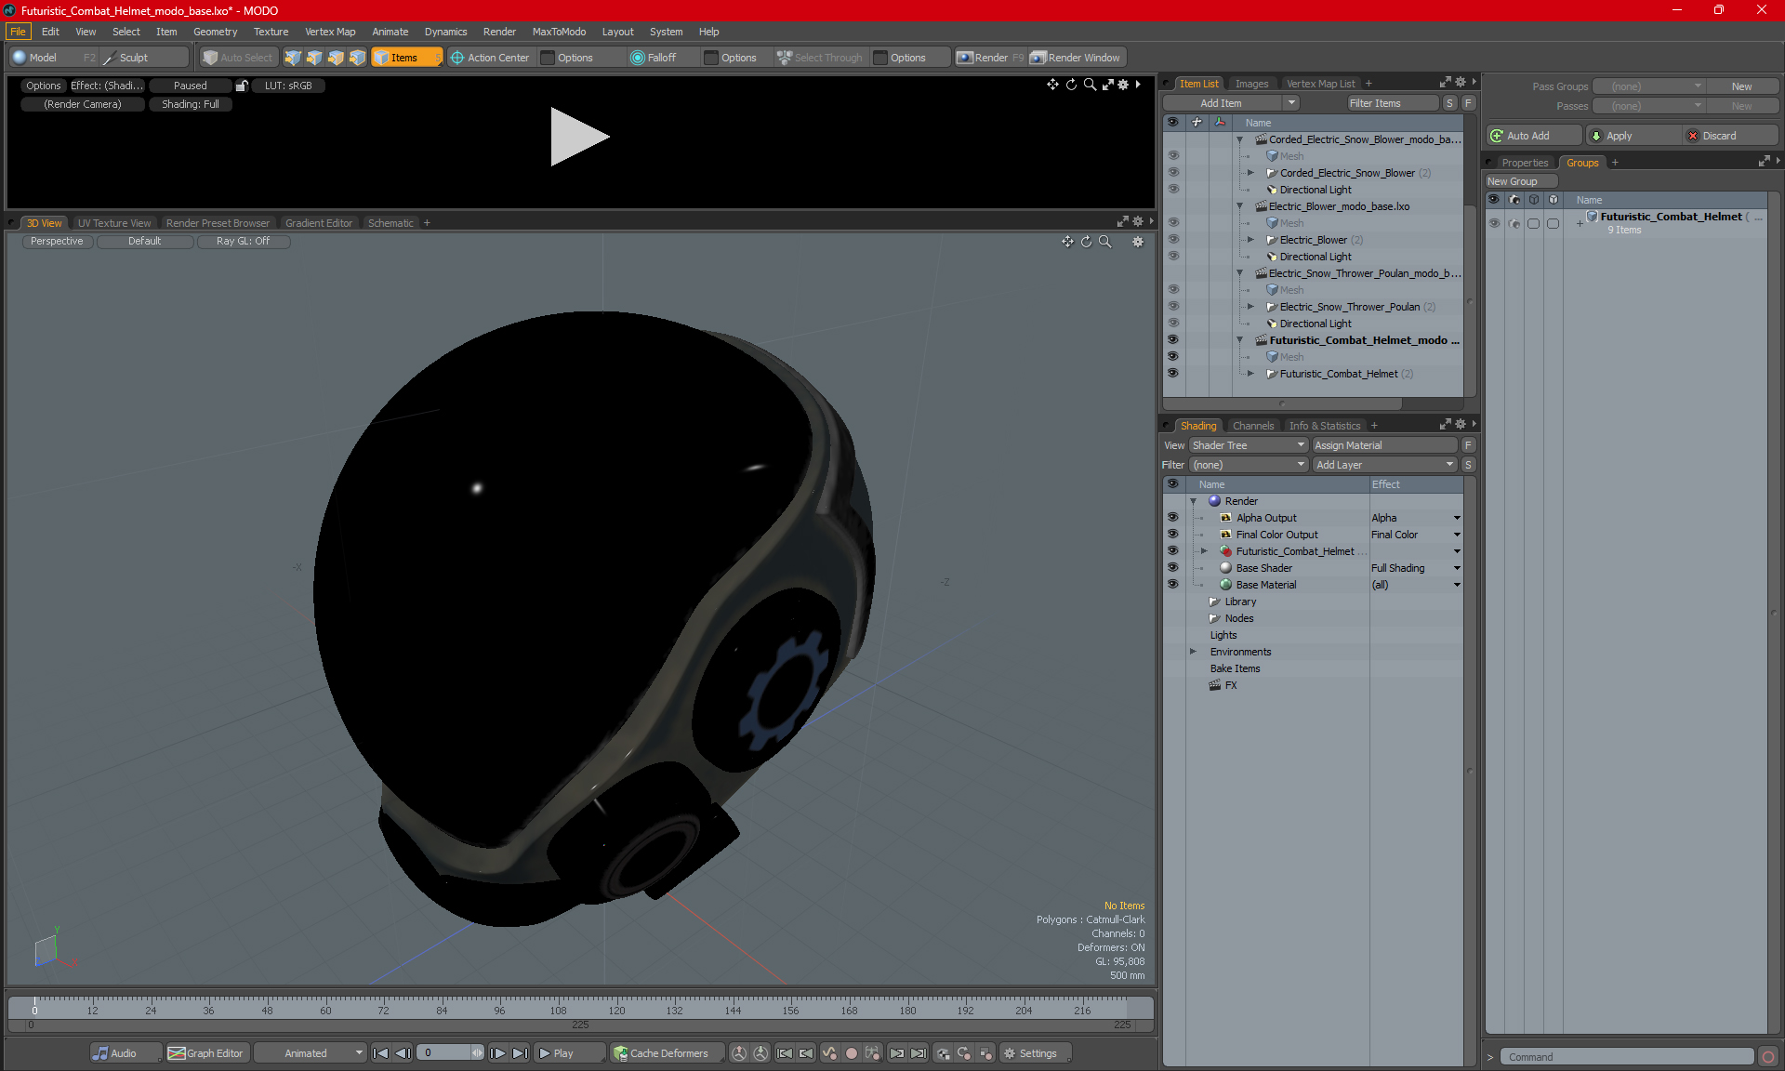The width and height of the screenshot is (1785, 1071).
Task: Toggle visibility eye icon for Directional Light
Action: point(1173,189)
